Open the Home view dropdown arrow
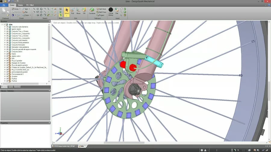 [20, 9]
